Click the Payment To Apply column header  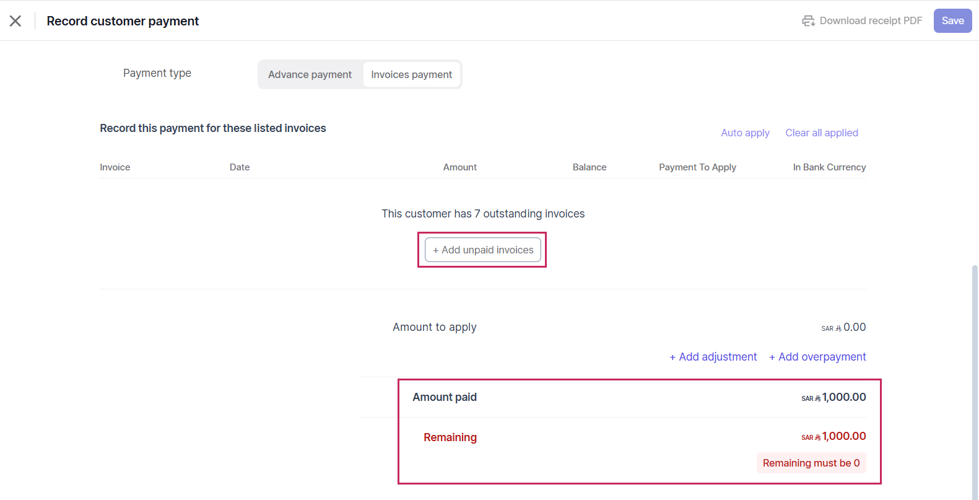pyautogui.click(x=697, y=167)
